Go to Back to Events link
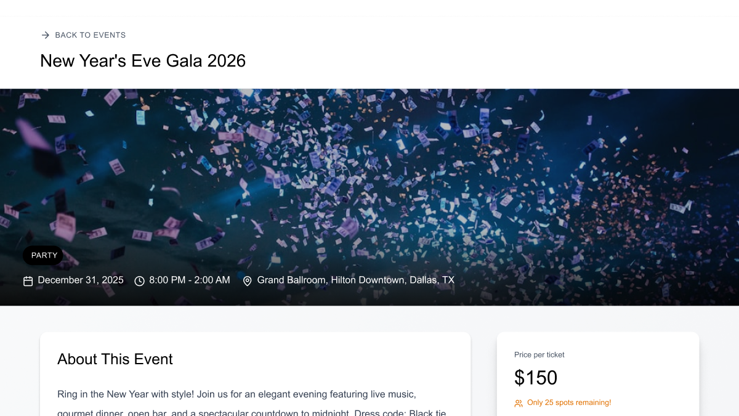 [x=90, y=35]
